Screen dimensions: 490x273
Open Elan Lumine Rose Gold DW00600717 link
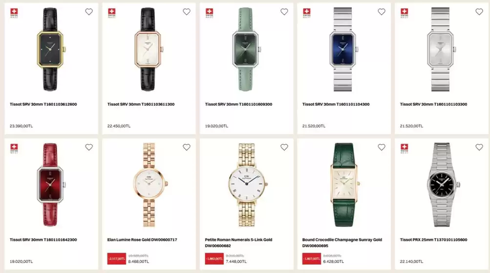[142, 240]
